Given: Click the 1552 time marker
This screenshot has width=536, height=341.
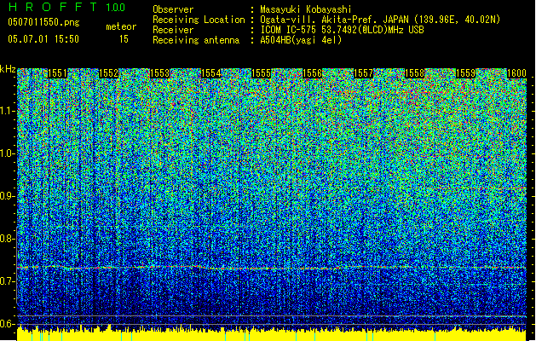Looking at the screenshot, I should pos(109,74).
